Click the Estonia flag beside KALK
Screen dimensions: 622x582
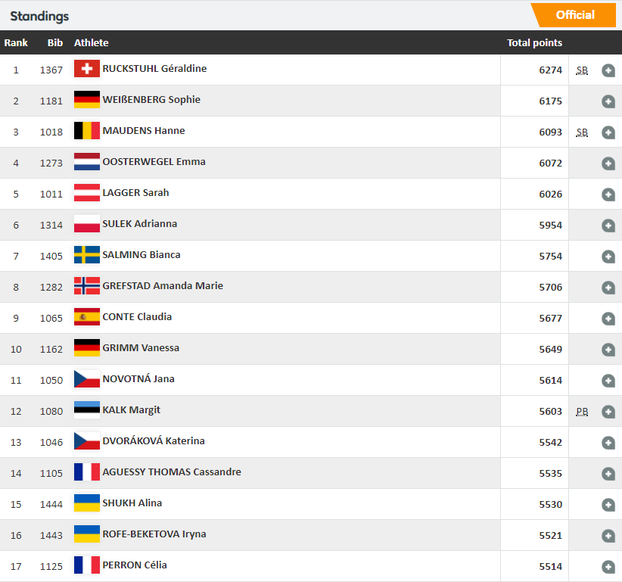[87, 409]
